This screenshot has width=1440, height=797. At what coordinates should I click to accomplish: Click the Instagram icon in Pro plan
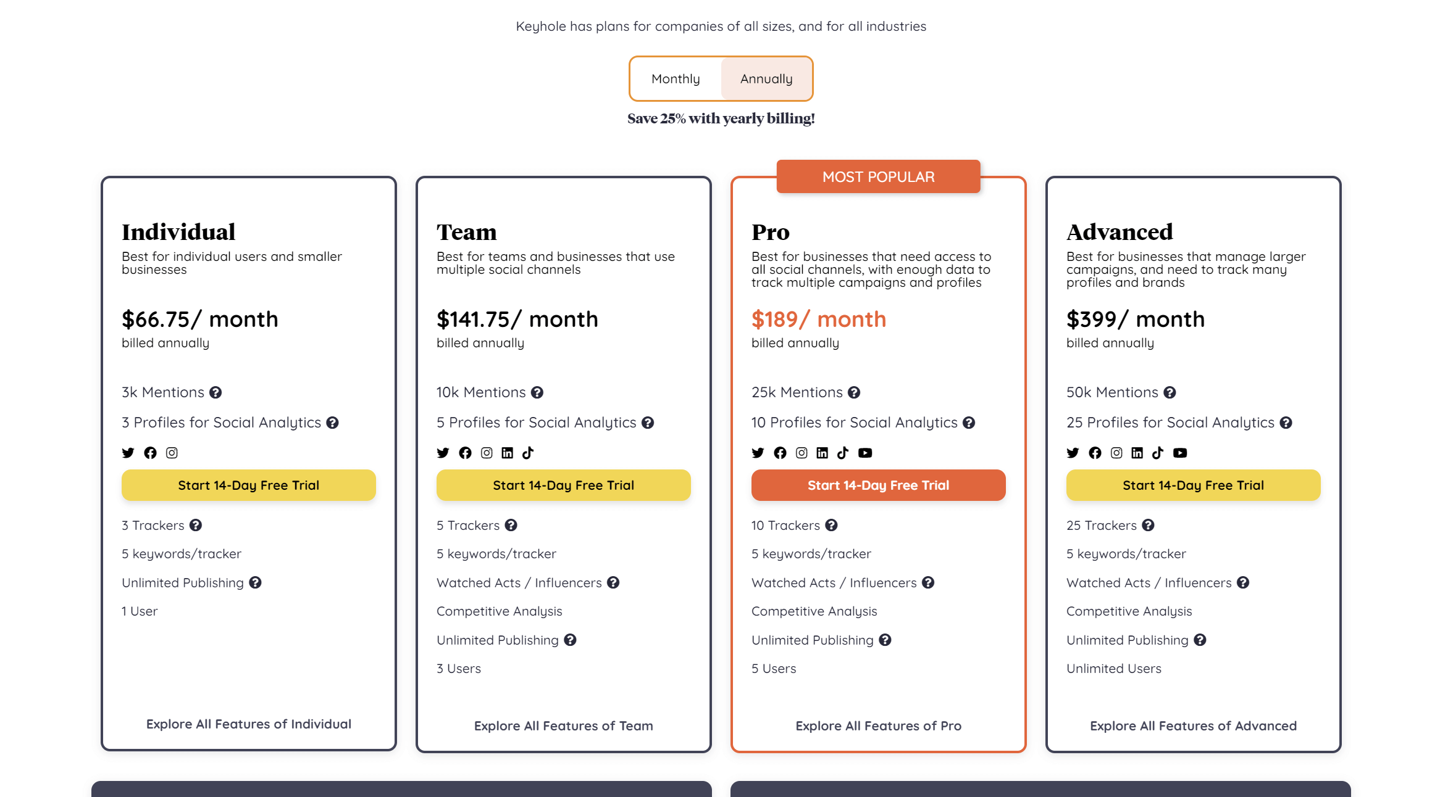[x=802, y=453]
